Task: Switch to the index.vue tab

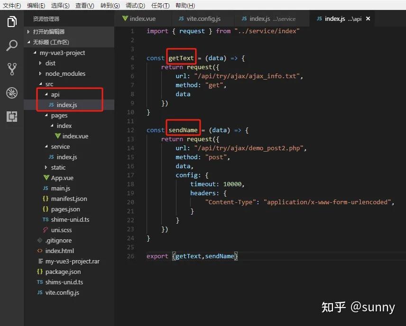Action: tap(142, 18)
